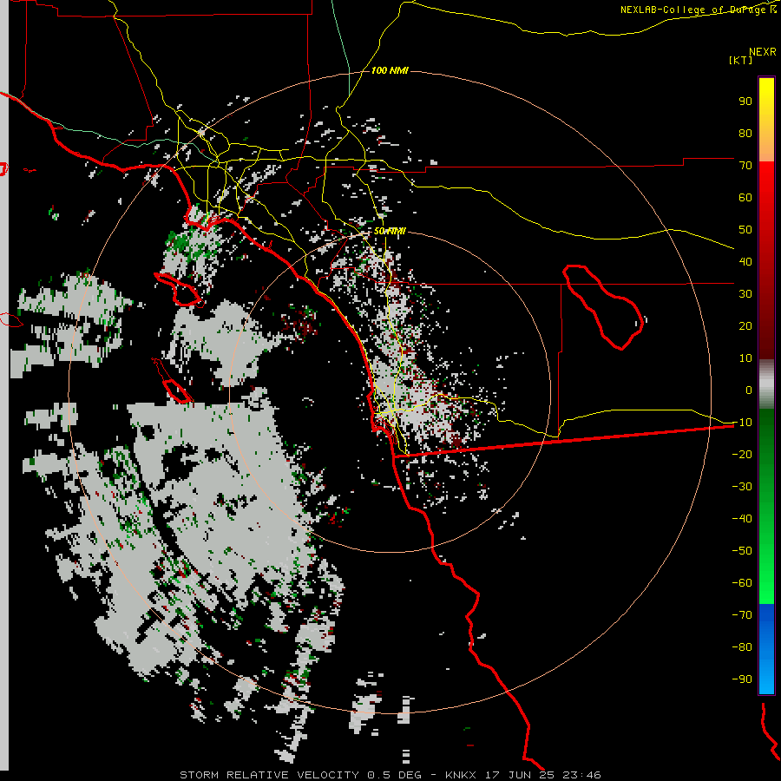This screenshot has height=781, width=781.
Task: Click the positive 70 value on the scale
Action: [x=745, y=166]
